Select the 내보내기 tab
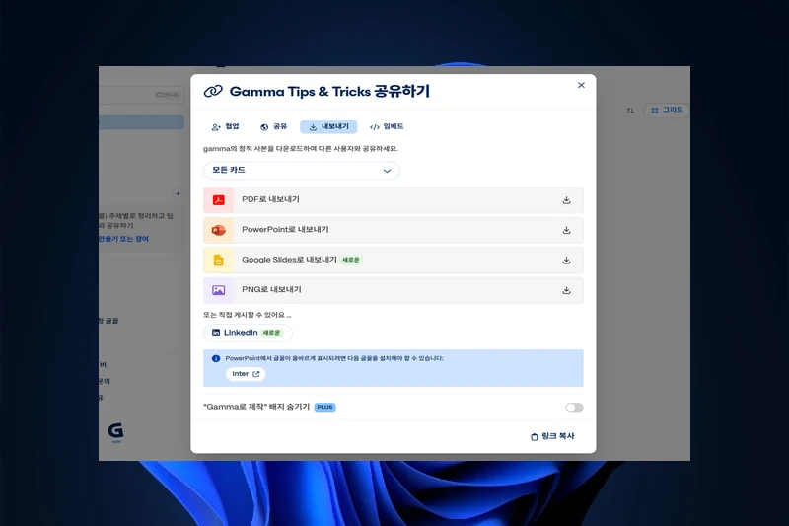This screenshot has height=526, width=789. [328, 127]
